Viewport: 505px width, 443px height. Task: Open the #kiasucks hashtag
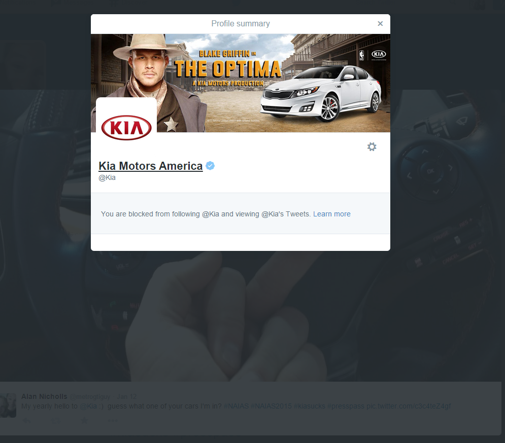coord(309,406)
